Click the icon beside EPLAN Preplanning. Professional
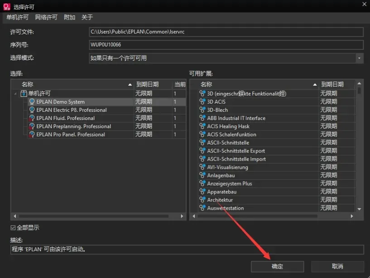 click(x=32, y=126)
